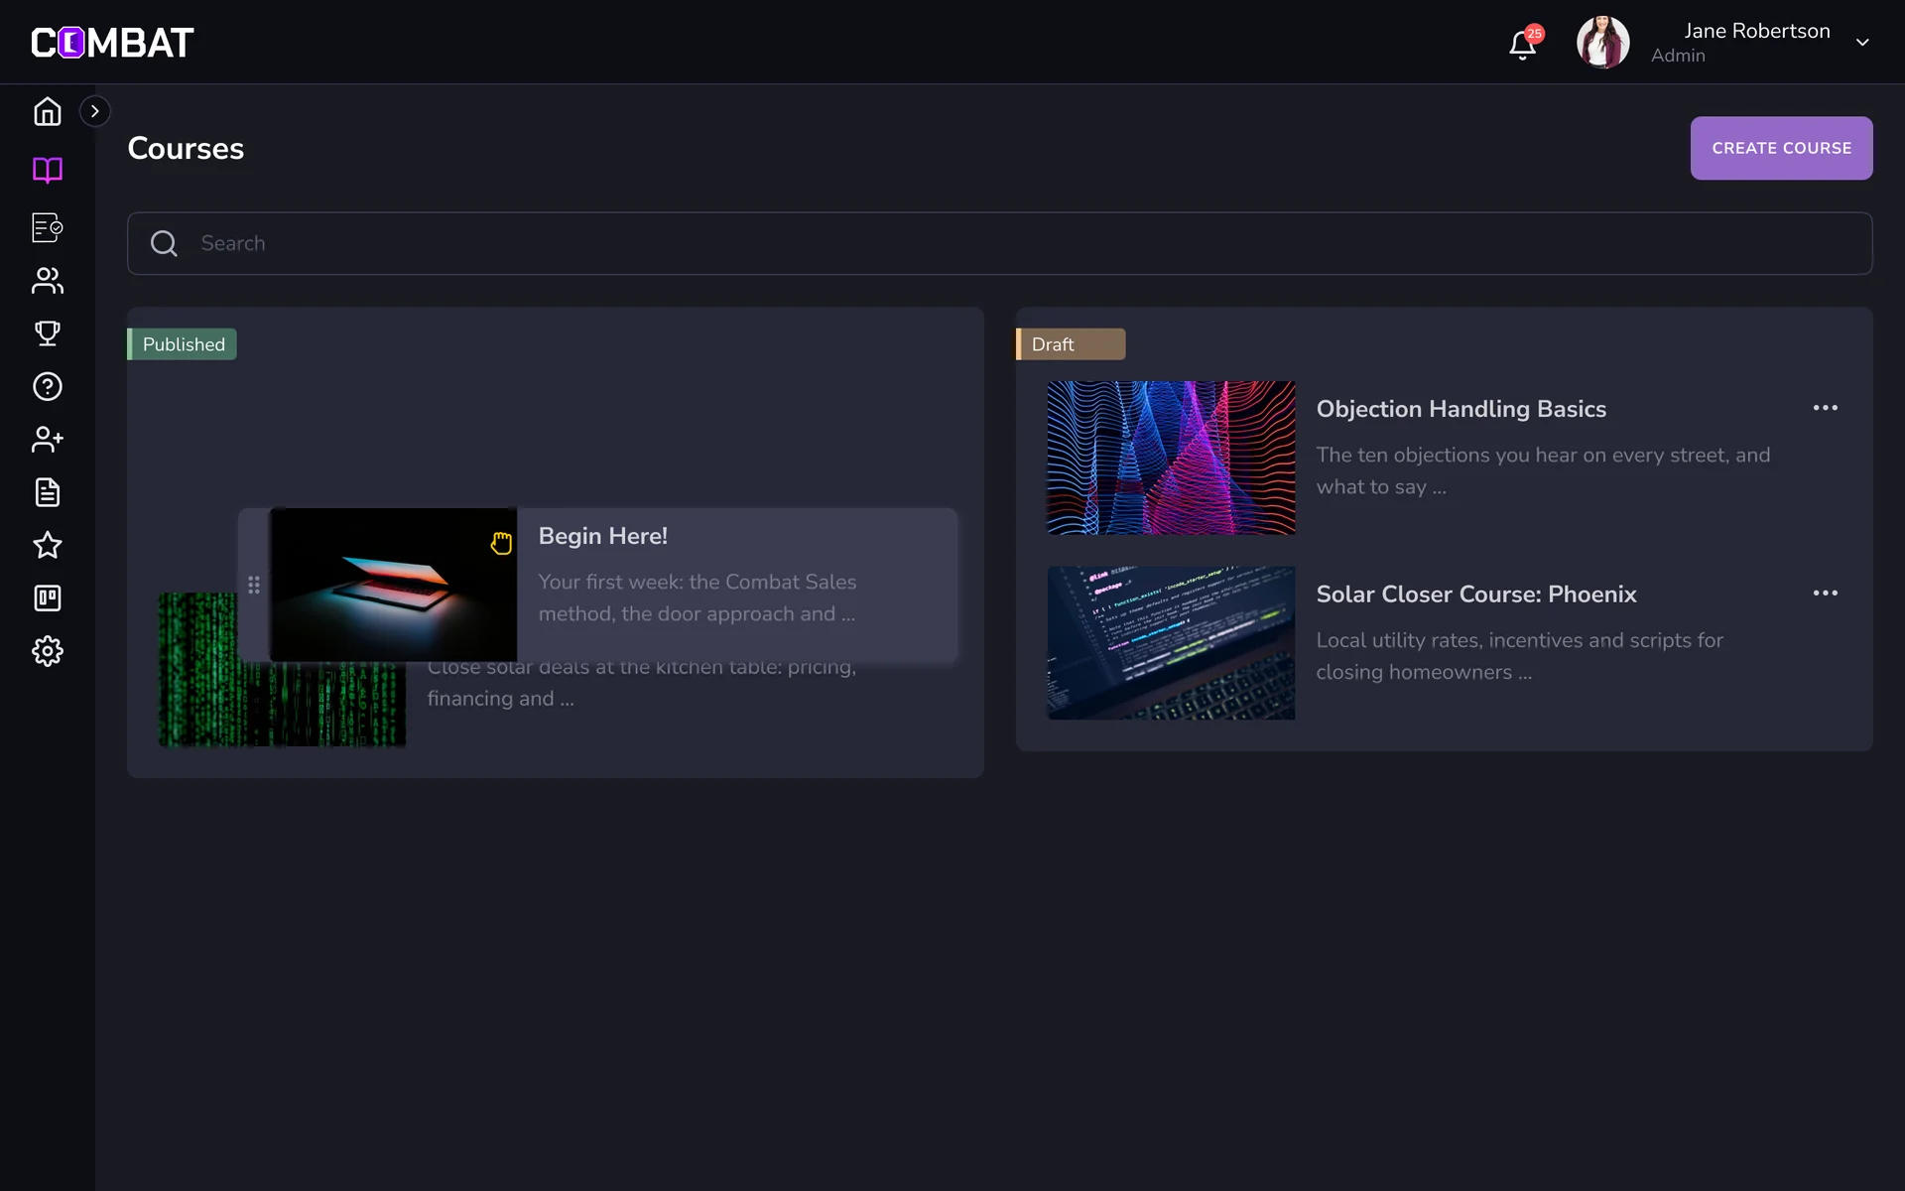The image size is (1905, 1191).
Task: Open the settings gear sidebar icon
Action: pos(48,651)
